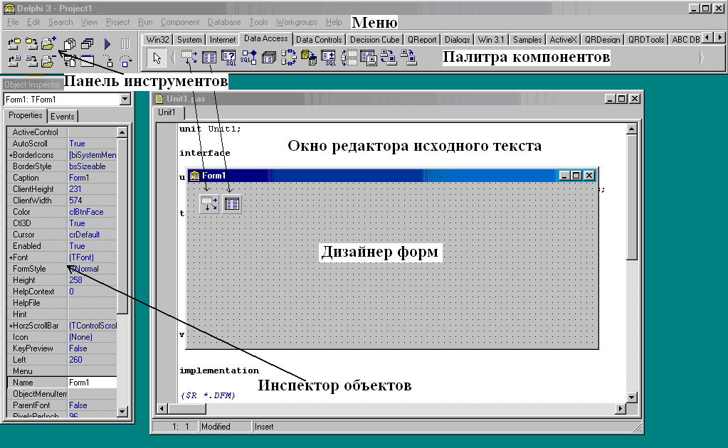Screen dimensions: 728x448
Task: Click the code editor horizontal scroll right arrow
Action: coord(621,409)
